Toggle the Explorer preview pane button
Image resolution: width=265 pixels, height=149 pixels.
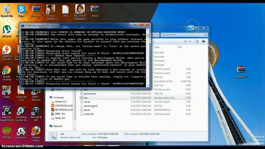pyautogui.click(x=196, y=41)
